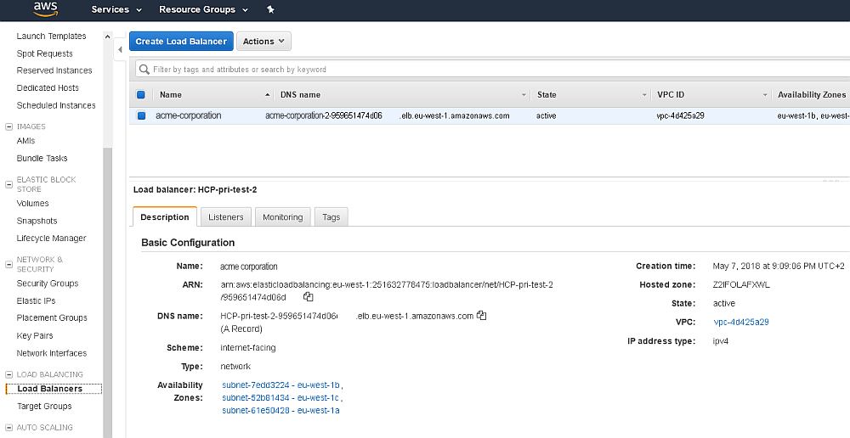The width and height of the screenshot is (850, 438).
Task: Switch to the Listeners tab
Action: pyautogui.click(x=226, y=217)
